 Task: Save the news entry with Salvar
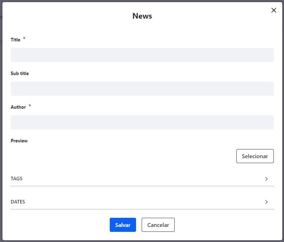pyautogui.click(x=123, y=225)
